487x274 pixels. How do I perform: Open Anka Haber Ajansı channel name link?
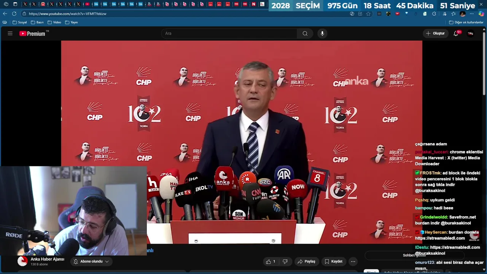point(48,259)
